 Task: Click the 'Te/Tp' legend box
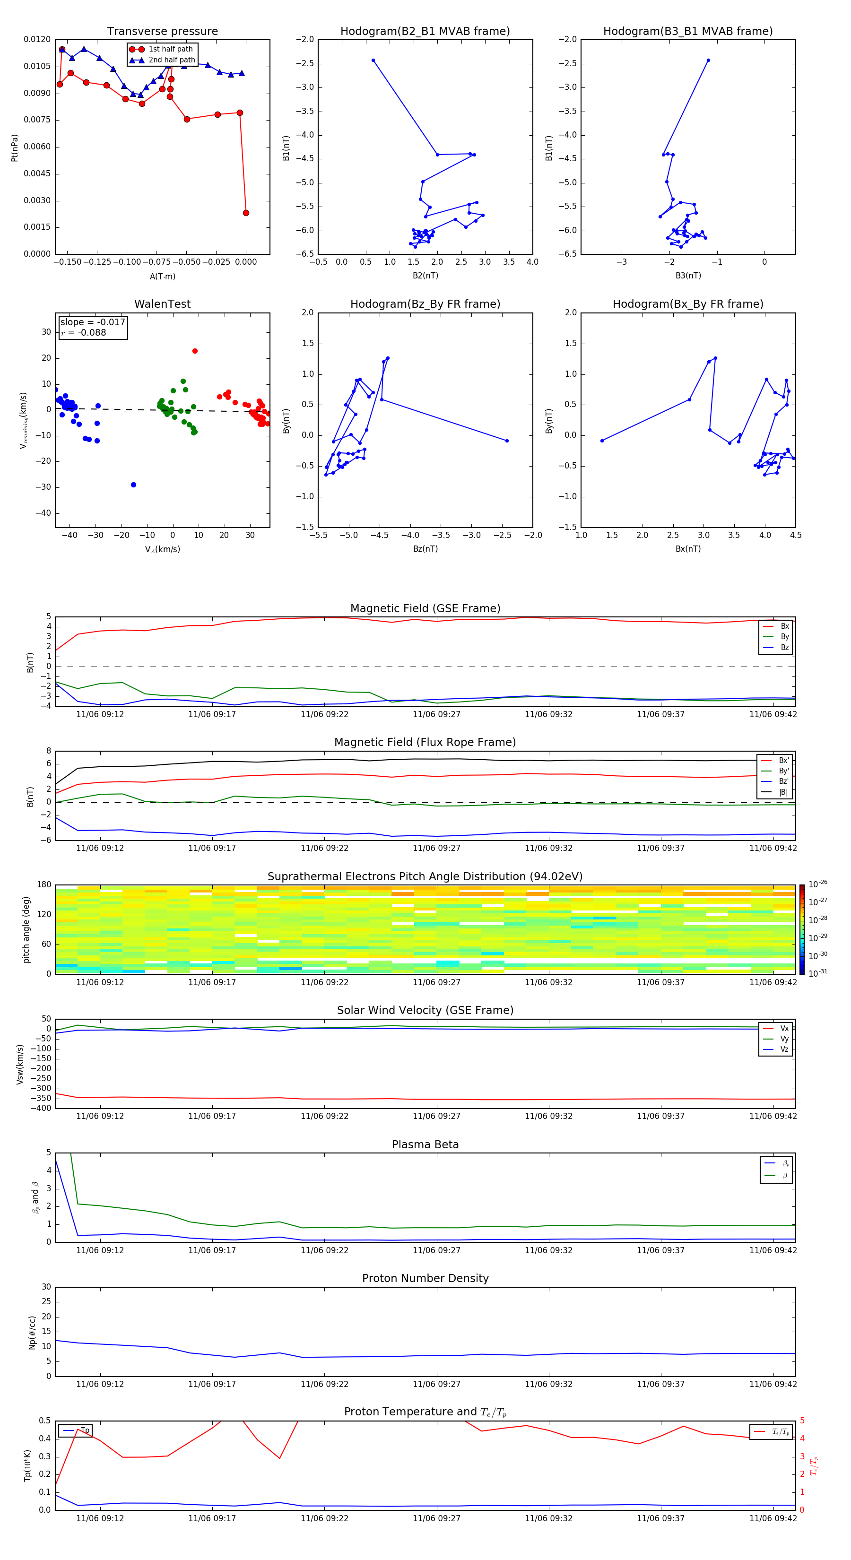click(772, 1431)
